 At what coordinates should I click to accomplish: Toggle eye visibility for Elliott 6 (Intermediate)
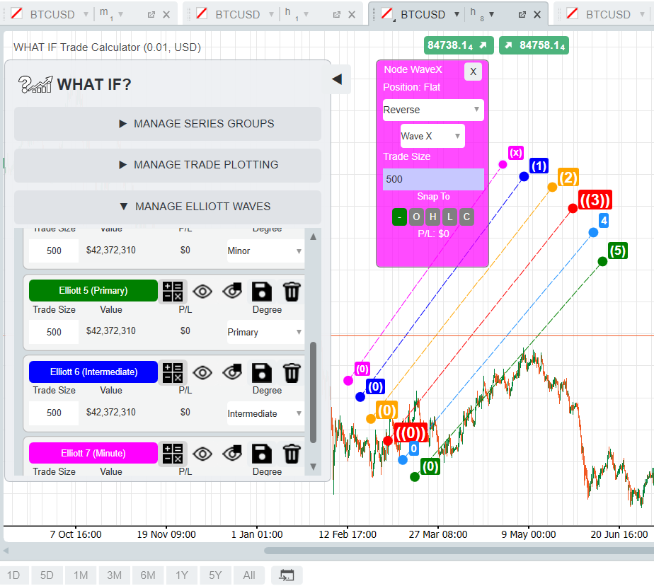tap(202, 372)
